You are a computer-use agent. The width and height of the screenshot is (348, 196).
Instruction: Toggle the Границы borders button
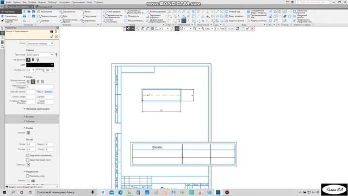28,165
